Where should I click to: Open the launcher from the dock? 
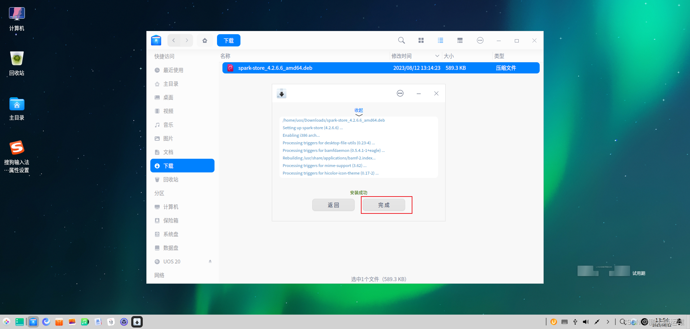[x=6, y=322]
